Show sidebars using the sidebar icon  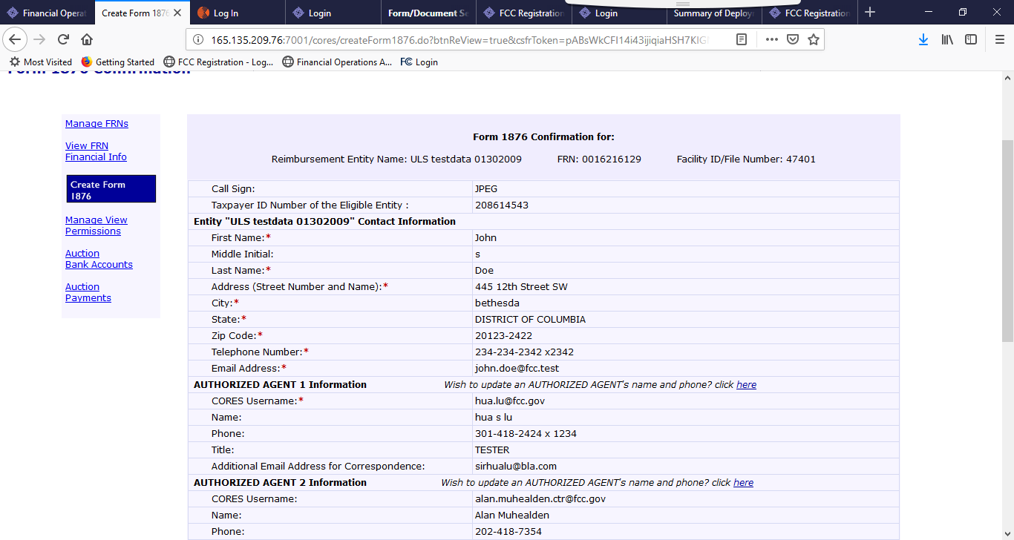971,39
